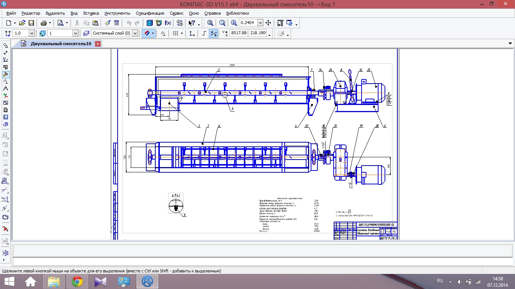Activate the pan view arrows icon
This screenshot has width=515, height=289.
[x=268, y=23]
